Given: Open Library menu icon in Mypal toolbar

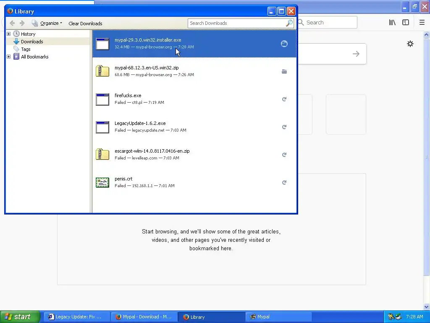Looking at the screenshot, I should coord(392,23).
